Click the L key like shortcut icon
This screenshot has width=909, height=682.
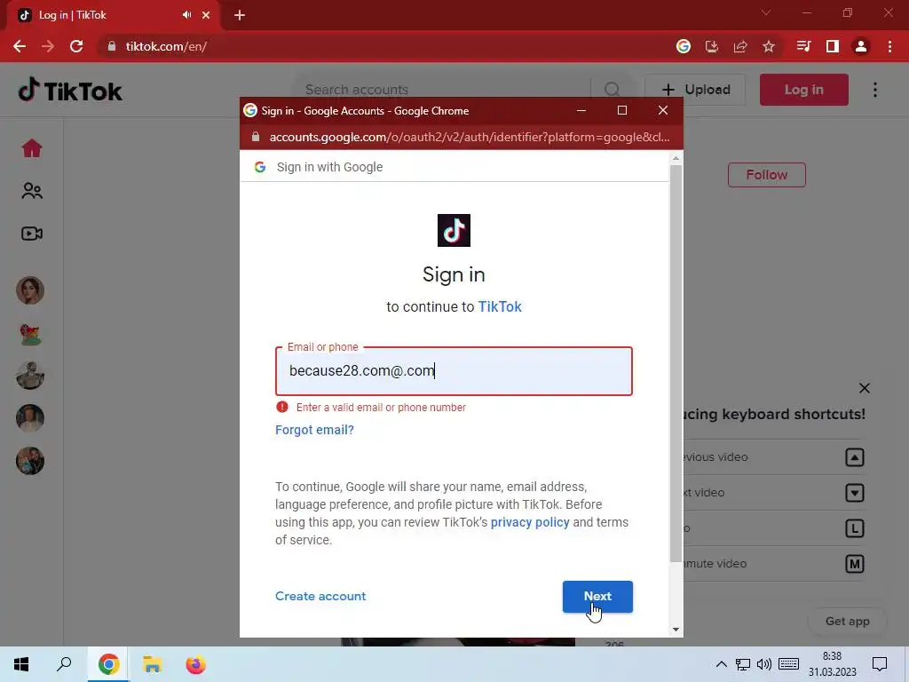(855, 528)
